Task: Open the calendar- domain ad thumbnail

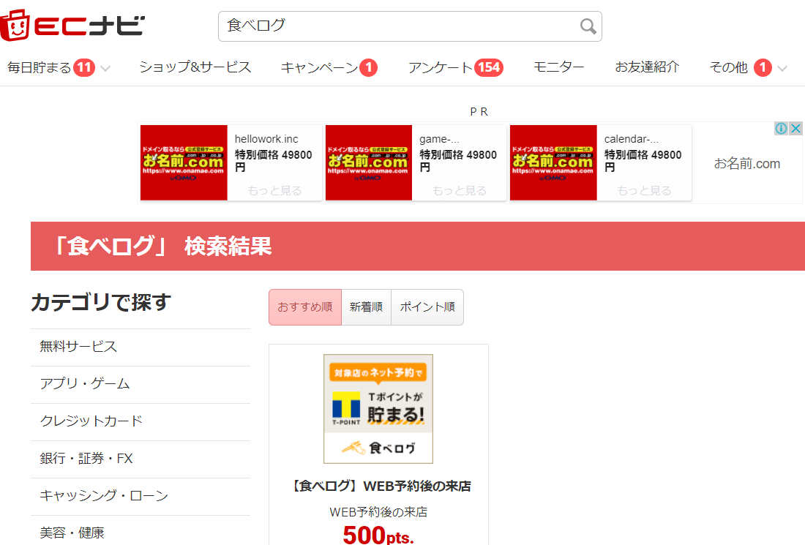Action: coord(553,162)
